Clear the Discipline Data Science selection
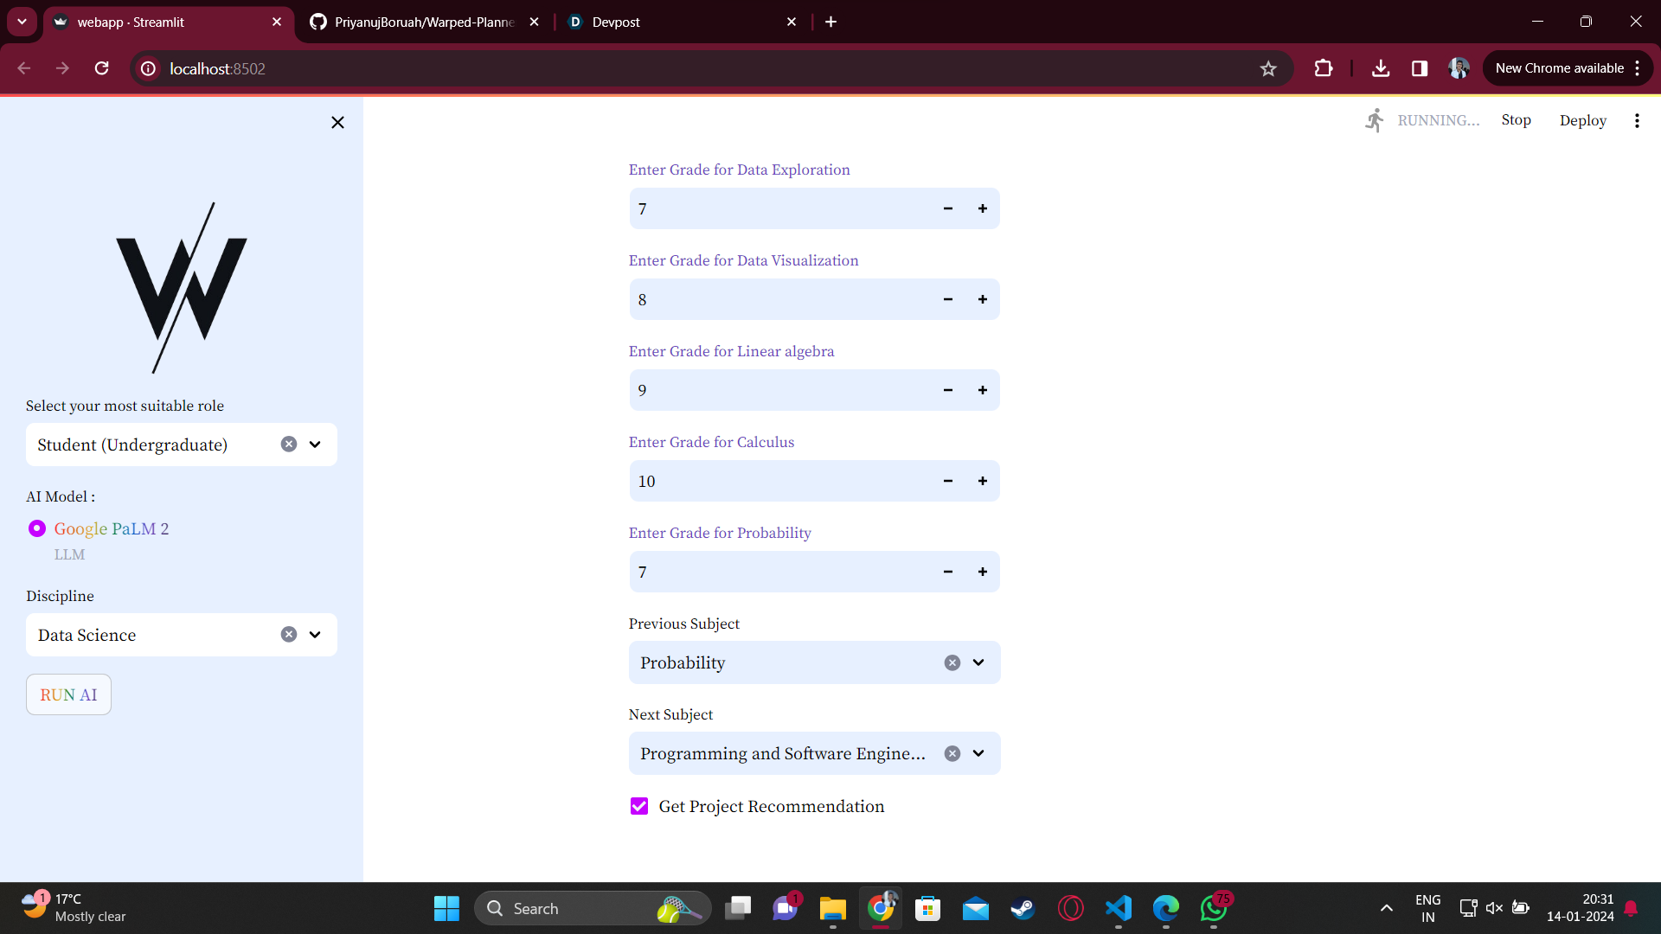The height and width of the screenshot is (934, 1661). click(289, 635)
